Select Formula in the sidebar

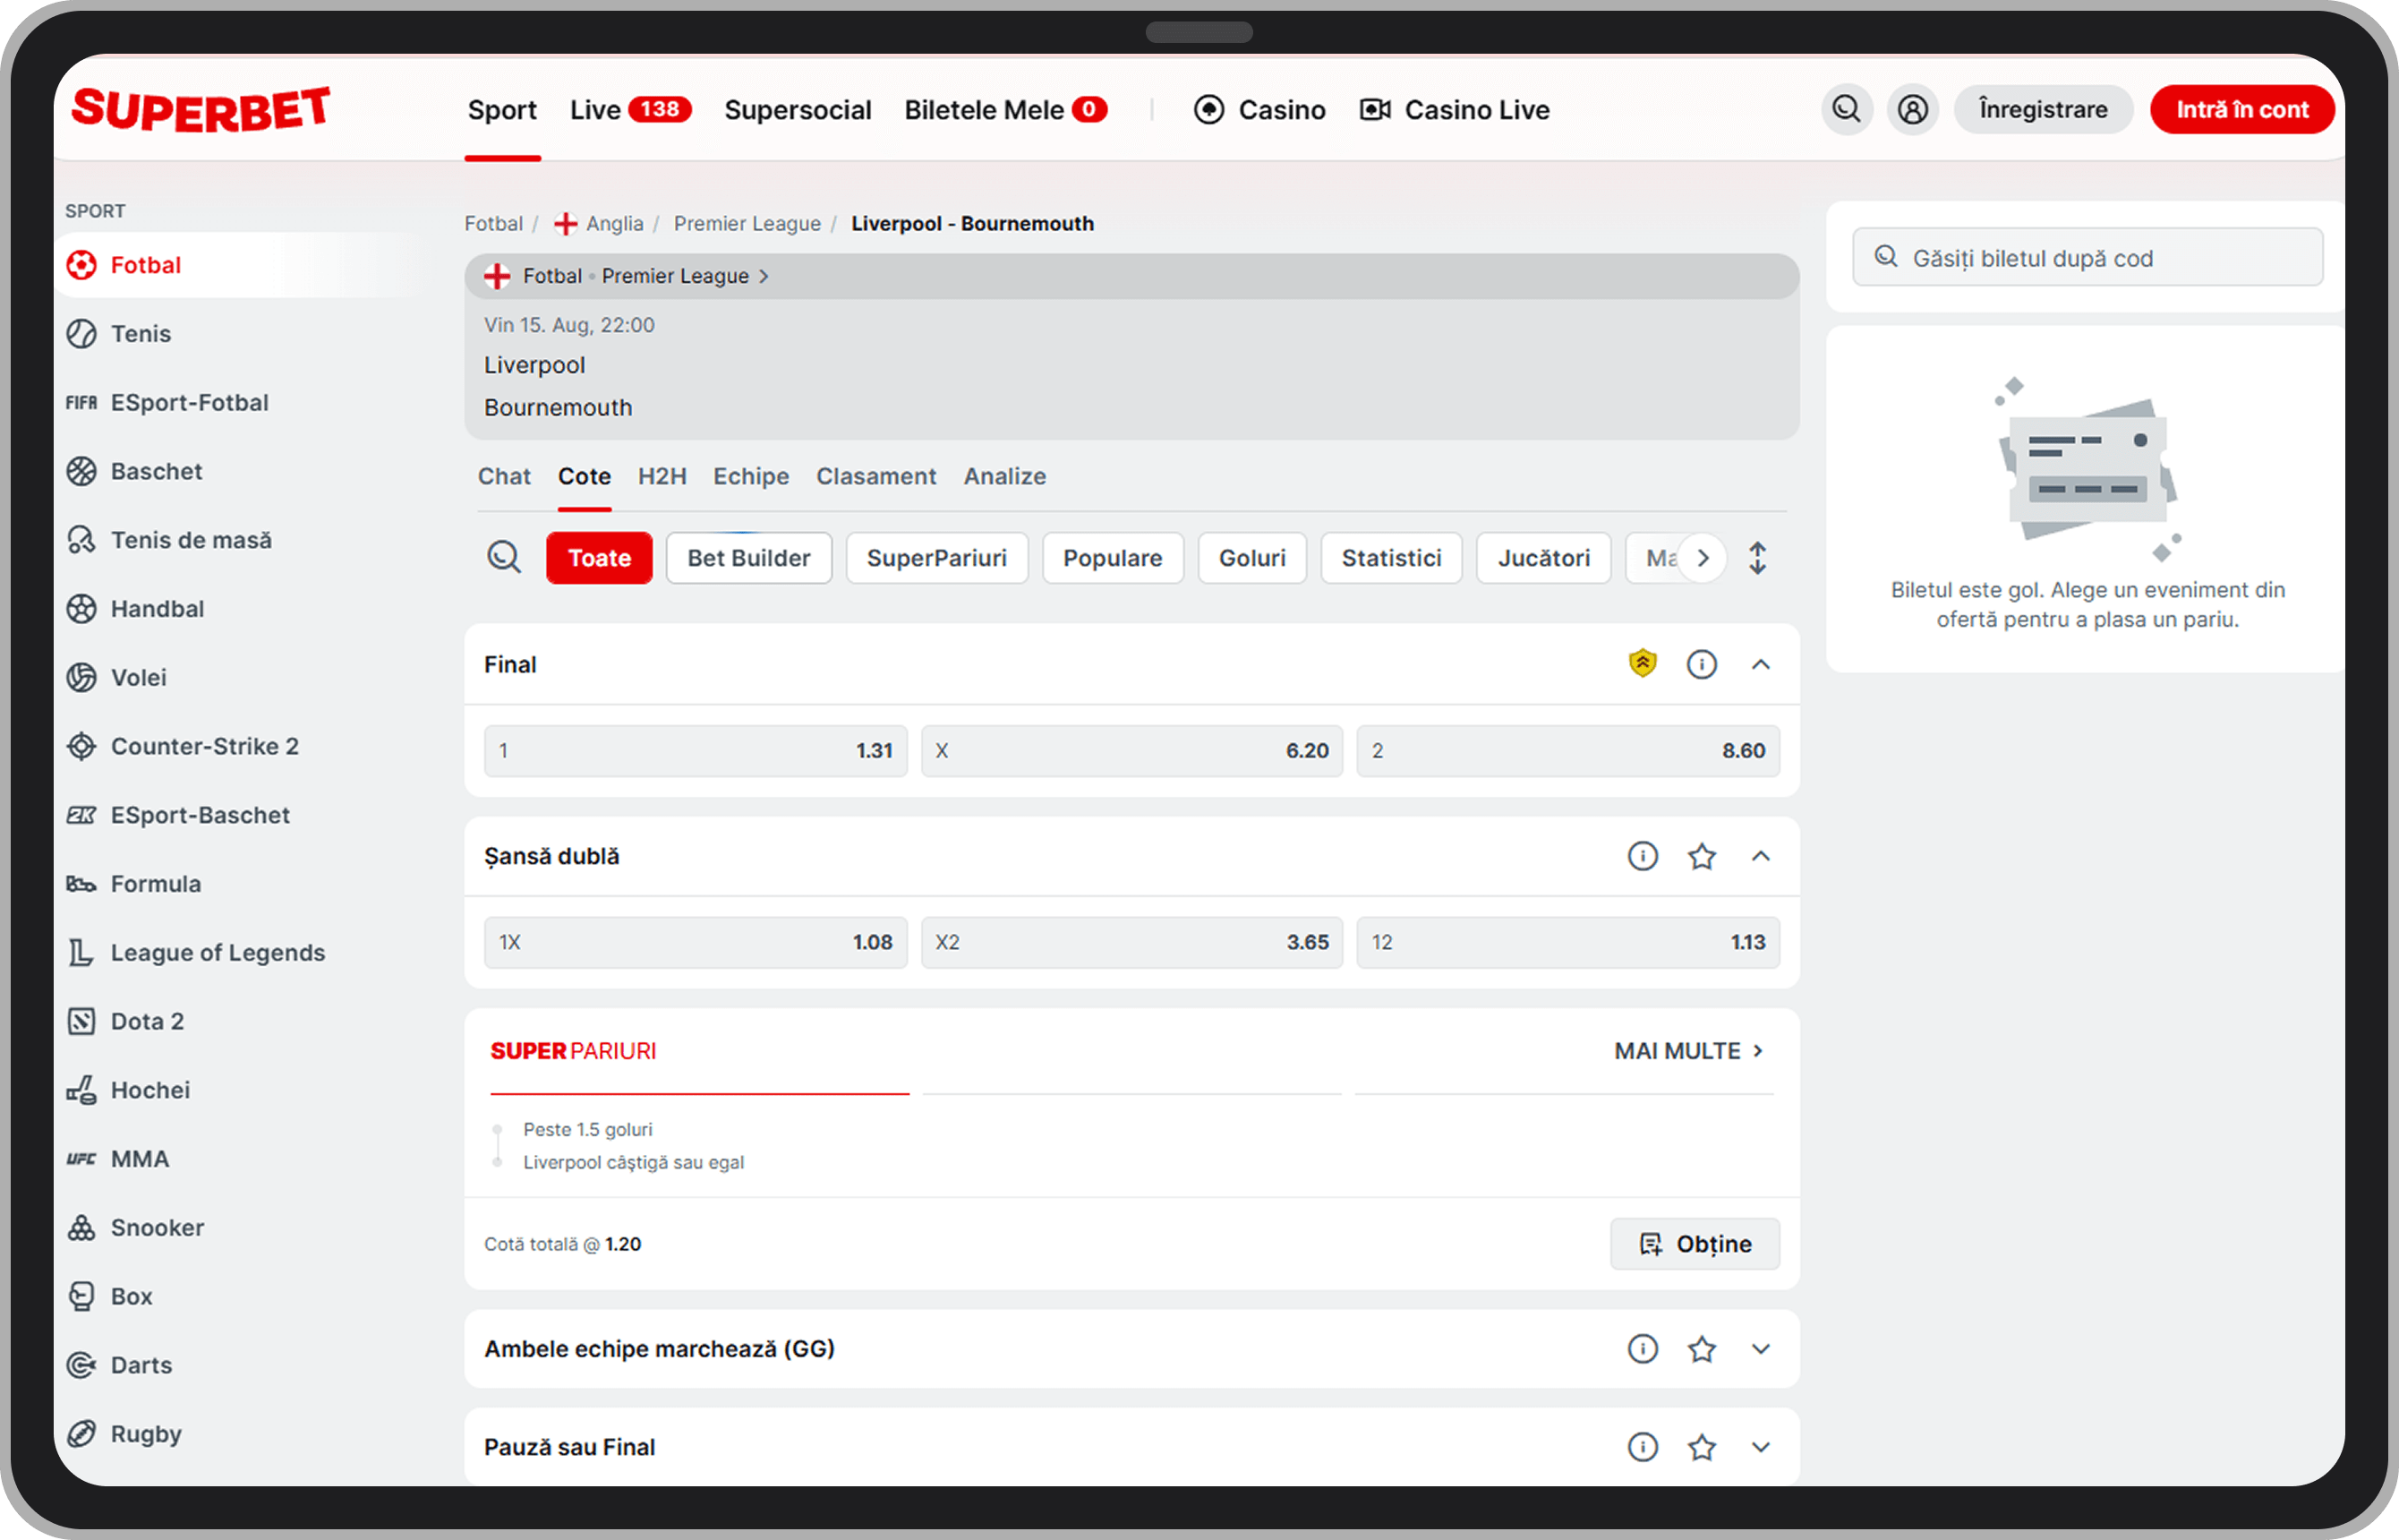point(133,884)
